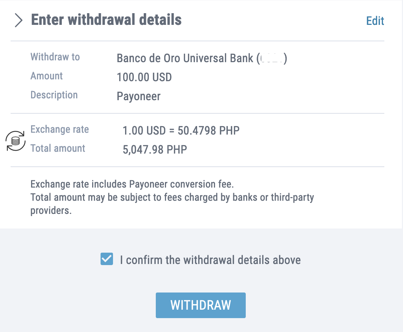Image resolution: width=403 pixels, height=332 pixels.
Task: Click the third-party providers fee disclaimer line
Action: coord(172,204)
